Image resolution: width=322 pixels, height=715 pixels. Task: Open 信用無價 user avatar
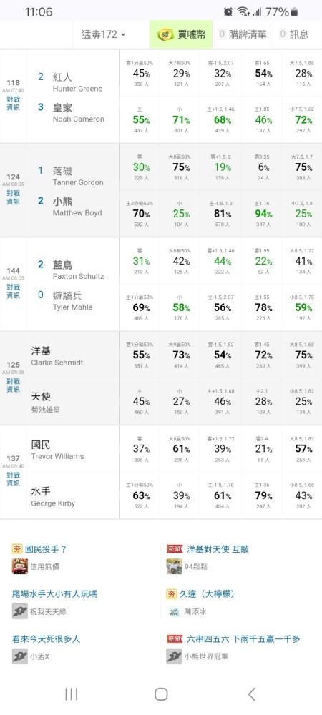coord(19,566)
